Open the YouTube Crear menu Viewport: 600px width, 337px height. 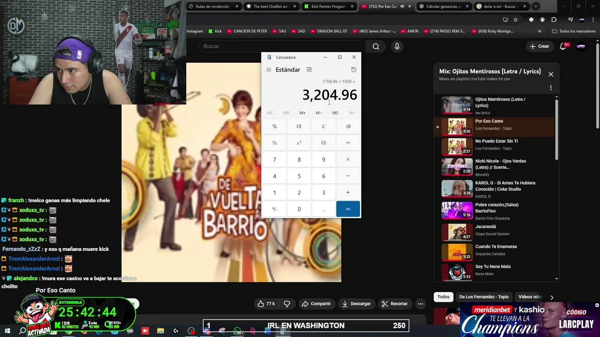point(539,46)
